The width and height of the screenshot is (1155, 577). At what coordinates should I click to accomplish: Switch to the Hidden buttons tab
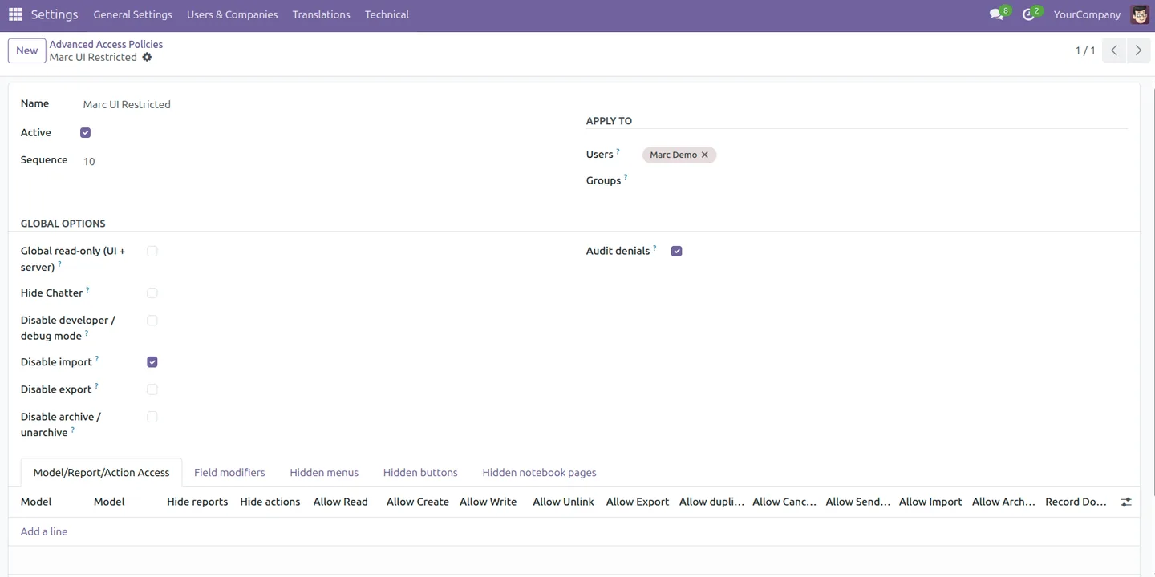(x=420, y=473)
